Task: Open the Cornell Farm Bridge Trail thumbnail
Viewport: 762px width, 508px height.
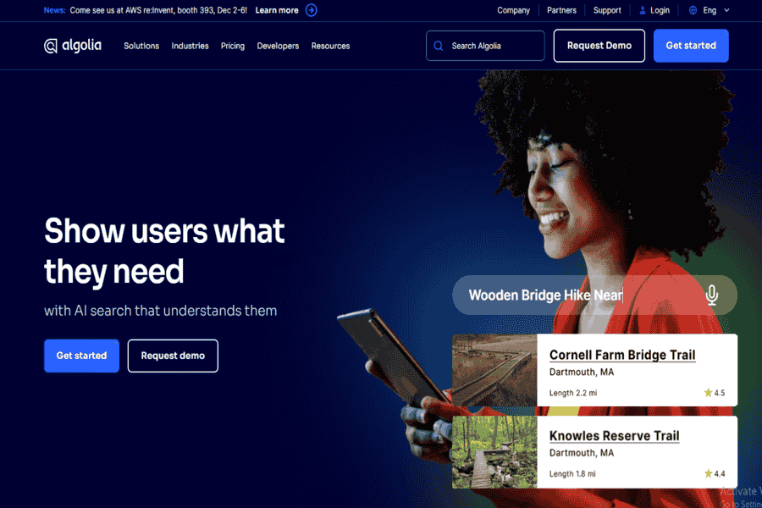Action: [494, 370]
